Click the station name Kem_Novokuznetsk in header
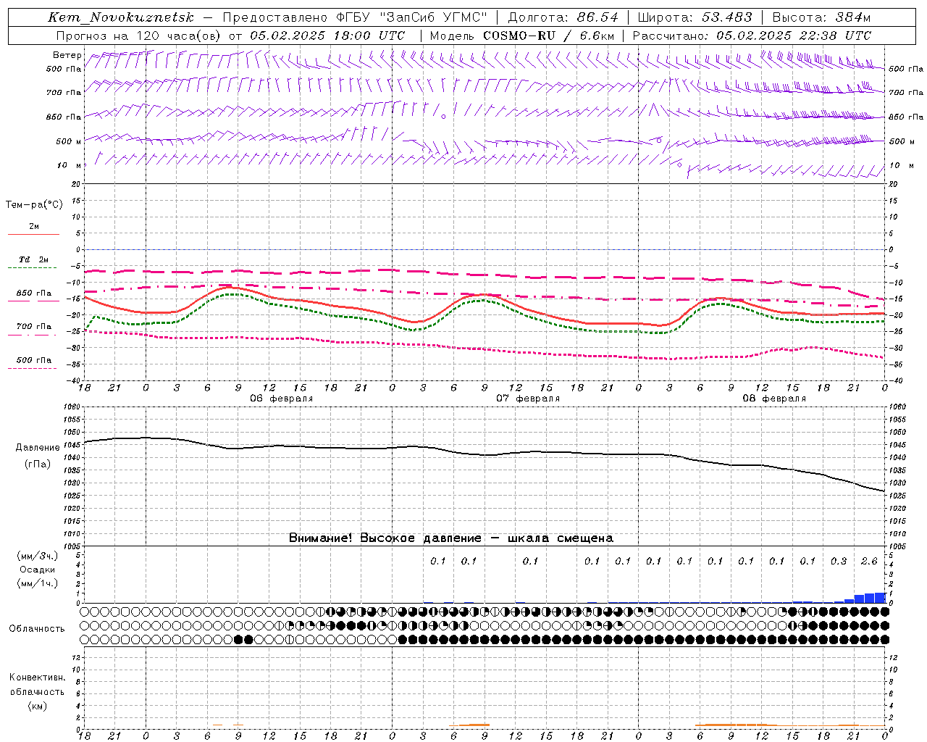 (x=121, y=17)
